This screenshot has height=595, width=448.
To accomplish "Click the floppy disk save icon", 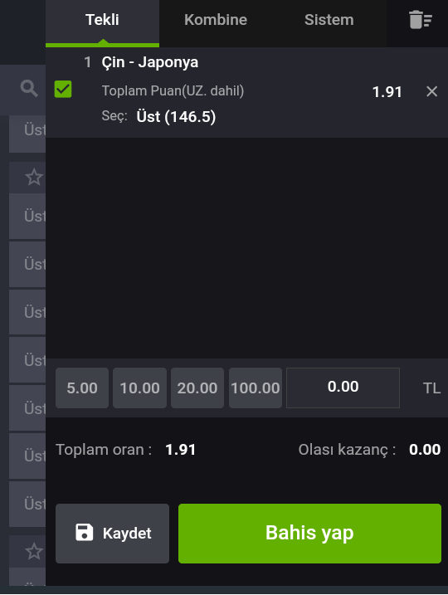I will click(x=85, y=533).
